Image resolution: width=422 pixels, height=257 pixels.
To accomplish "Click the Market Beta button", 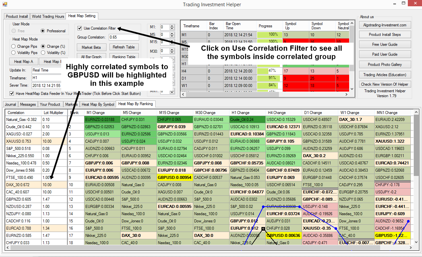I will point(91,47).
